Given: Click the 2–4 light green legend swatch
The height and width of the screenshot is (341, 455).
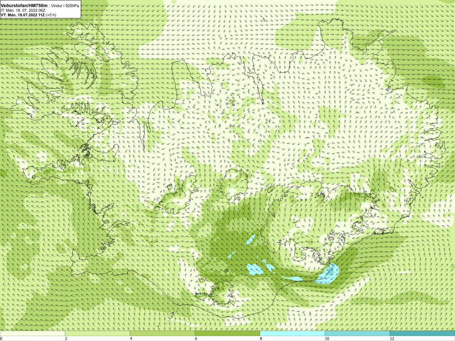Looking at the screenshot, I should (97, 334).
